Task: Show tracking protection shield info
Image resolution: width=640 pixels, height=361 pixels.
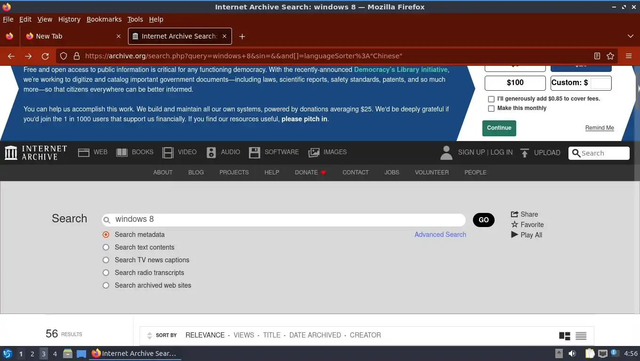Action: tap(64, 56)
